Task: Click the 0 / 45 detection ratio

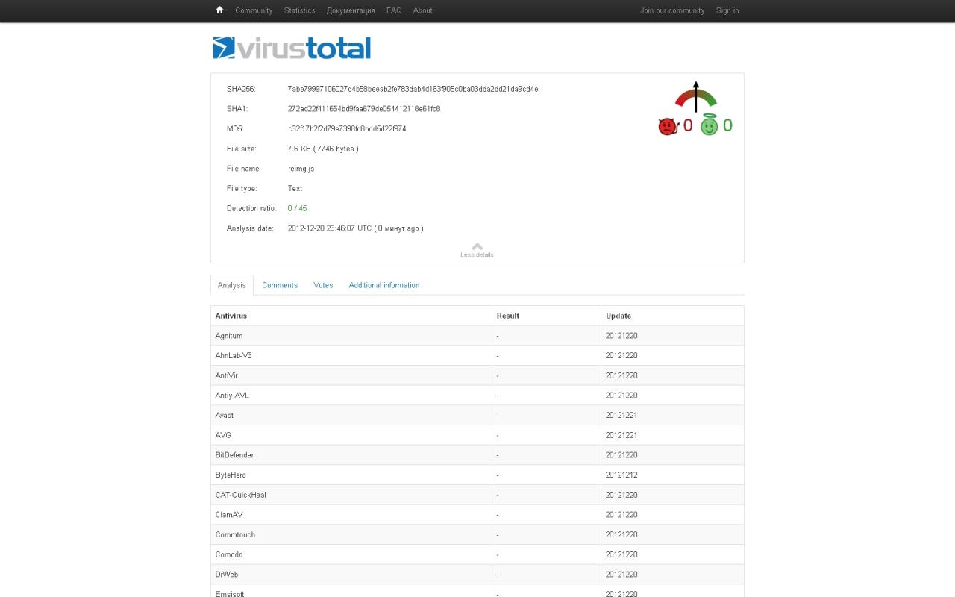Action: (x=297, y=208)
